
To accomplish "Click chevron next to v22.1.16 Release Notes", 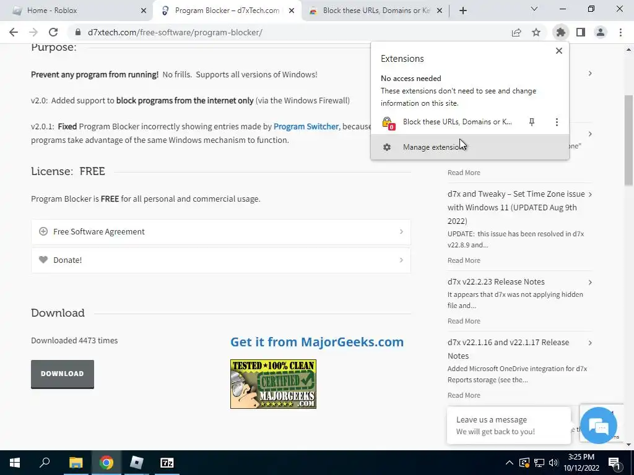I will coord(590,343).
